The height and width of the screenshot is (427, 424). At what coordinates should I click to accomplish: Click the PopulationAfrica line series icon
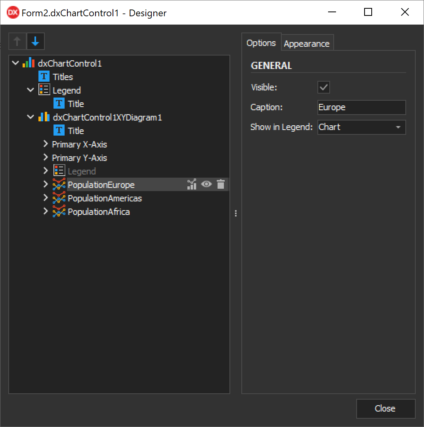pos(59,212)
